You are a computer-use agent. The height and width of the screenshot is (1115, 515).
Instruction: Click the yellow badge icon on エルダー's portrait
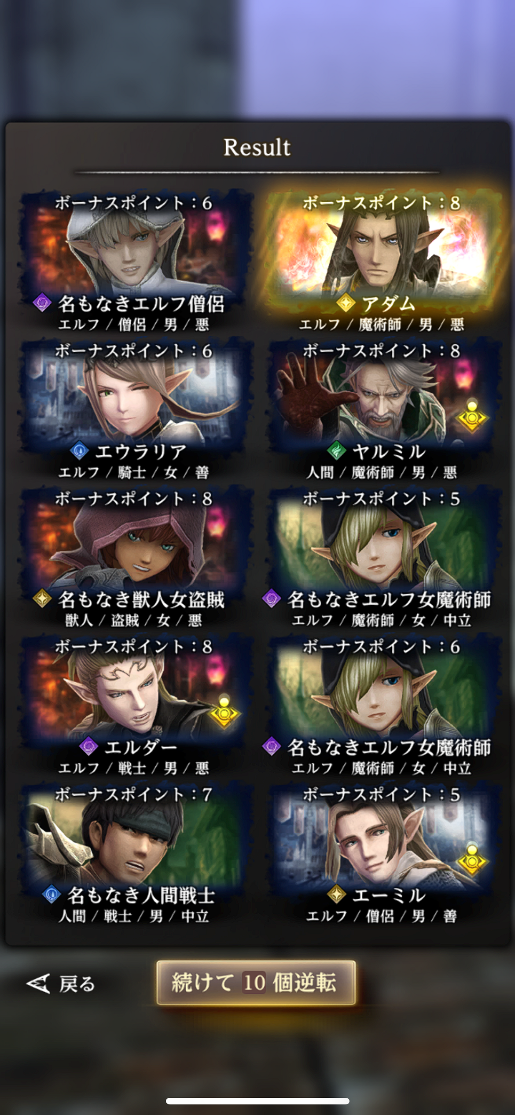click(224, 711)
